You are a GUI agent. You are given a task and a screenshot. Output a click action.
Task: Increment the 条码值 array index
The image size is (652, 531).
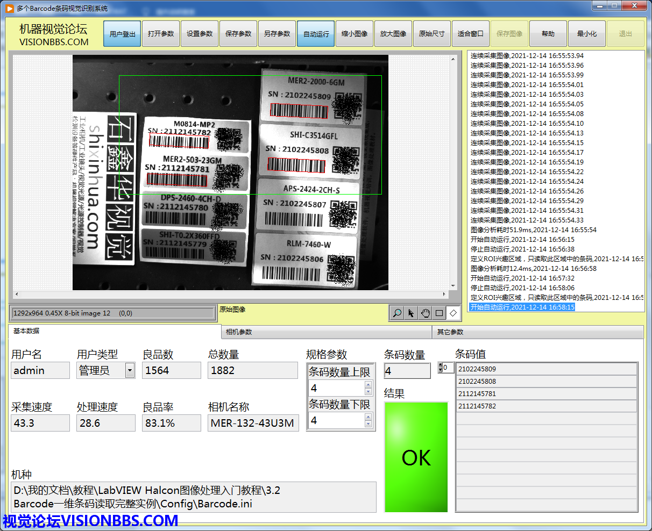coord(441,365)
